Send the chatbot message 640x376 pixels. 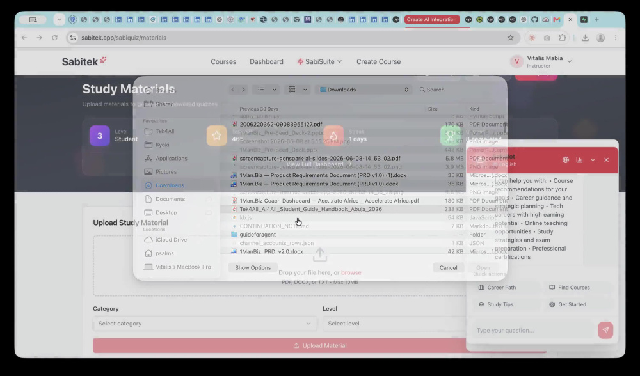(605, 331)
